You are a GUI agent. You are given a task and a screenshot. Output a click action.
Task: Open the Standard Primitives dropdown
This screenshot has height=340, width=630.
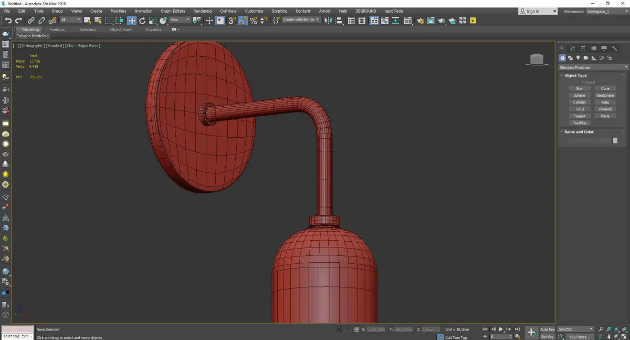click(x=593, y=67)
